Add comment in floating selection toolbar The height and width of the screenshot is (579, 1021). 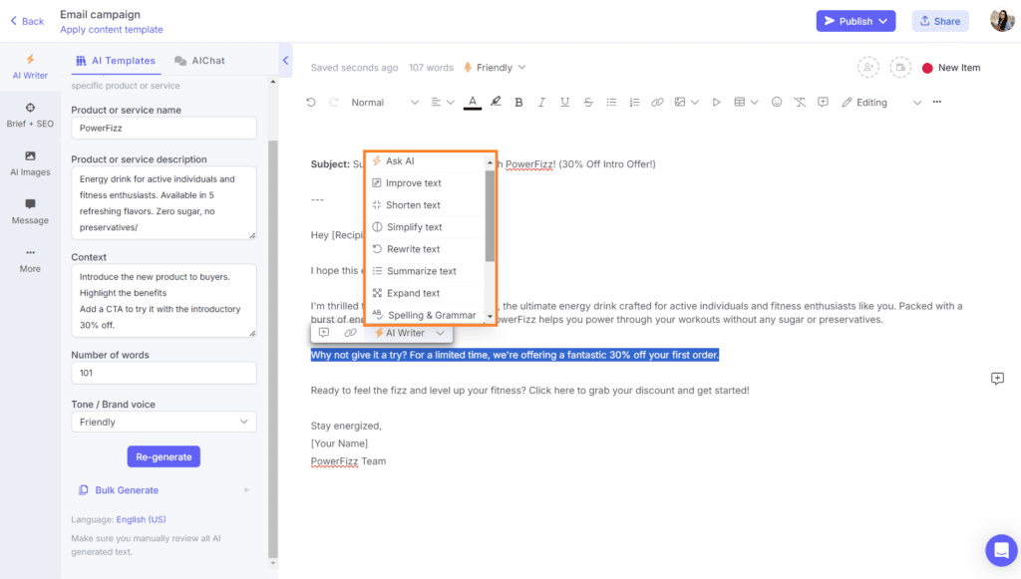pyautogui.click(x=324, y=333)
